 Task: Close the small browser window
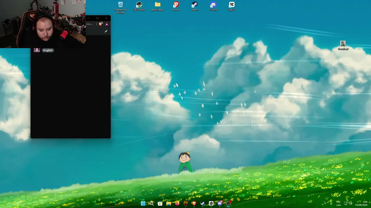[106, 18]
